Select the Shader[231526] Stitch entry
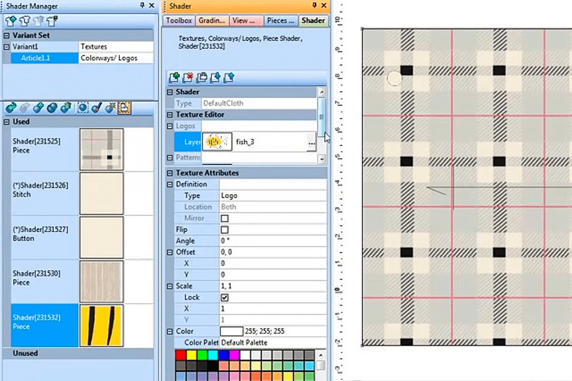This screenshot has height=381, width=572. tap(45, 193)
